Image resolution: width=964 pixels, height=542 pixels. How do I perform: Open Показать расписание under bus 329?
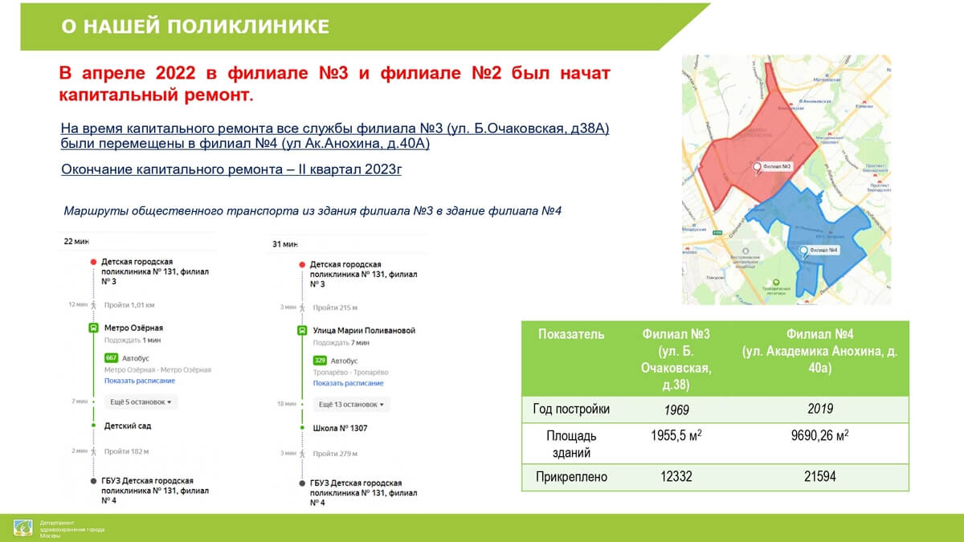click(x=348, y=383)
